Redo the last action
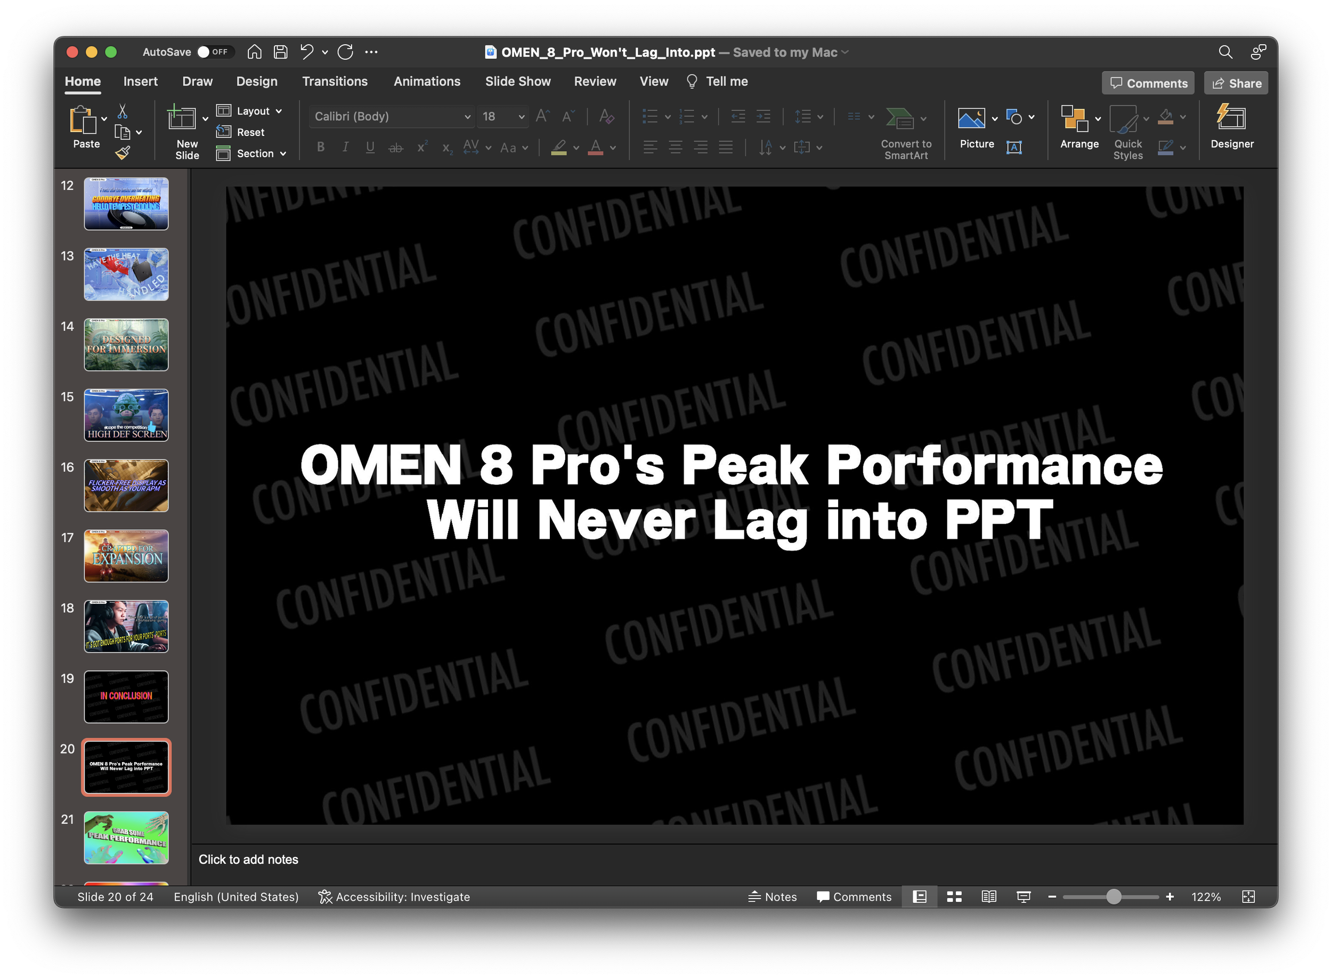1332x979 pixels. click(x=345, y=52)
